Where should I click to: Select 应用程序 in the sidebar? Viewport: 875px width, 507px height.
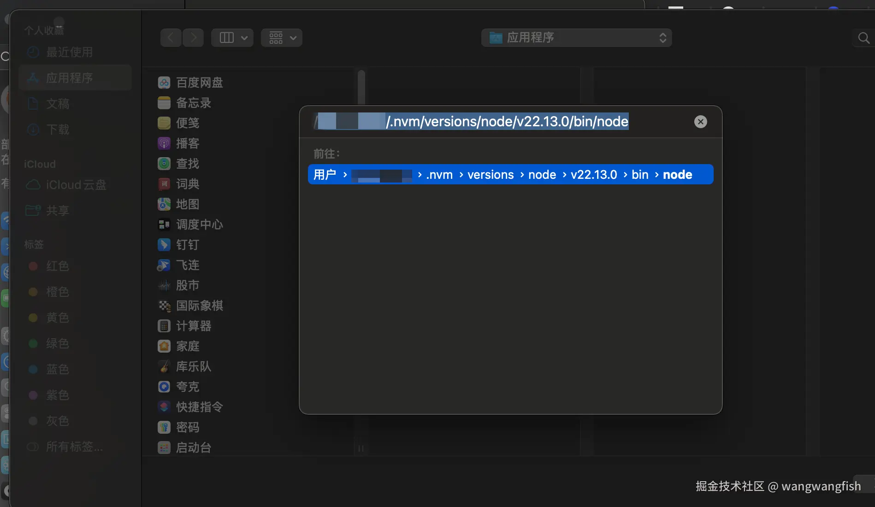[75, 78]
